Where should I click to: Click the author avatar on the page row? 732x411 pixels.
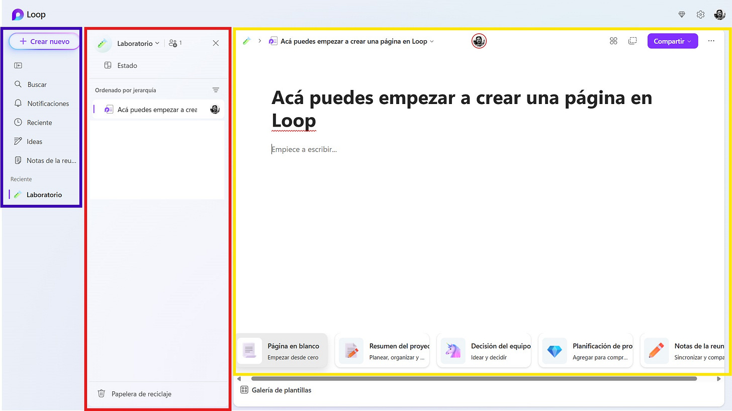pyautogui.click(x=215, y=110)
